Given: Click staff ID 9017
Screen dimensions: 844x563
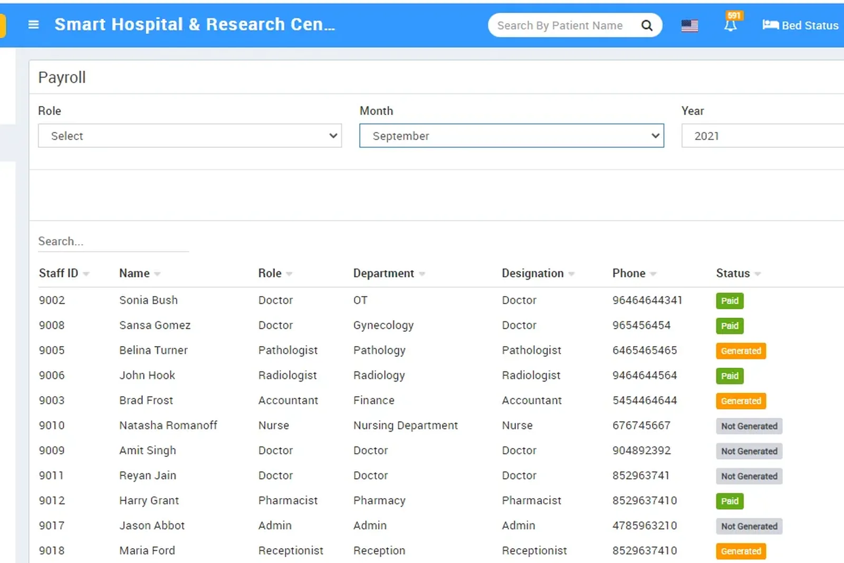Looking at the screenshot, I should pos(52,526).
